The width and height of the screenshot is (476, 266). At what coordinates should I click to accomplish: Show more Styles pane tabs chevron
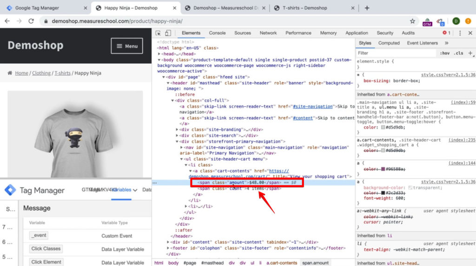tap(447, 43)
